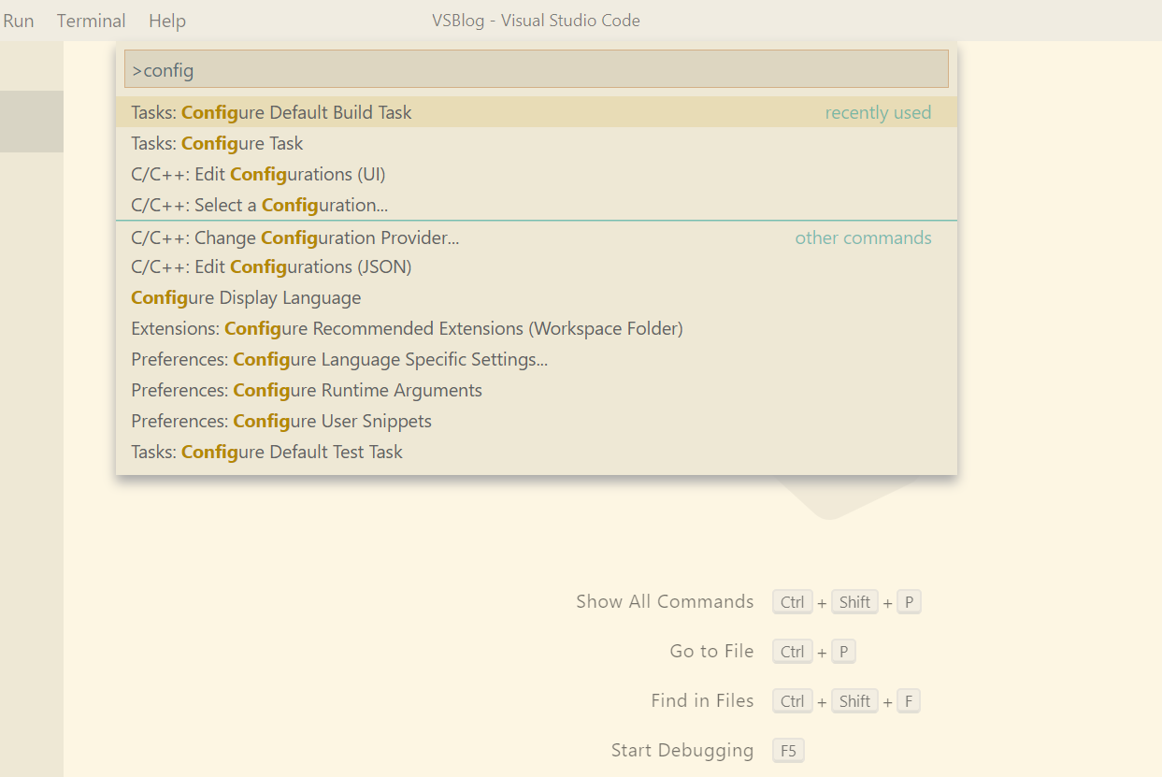
Task: Select 'Tasks: Configure Default Build Task' command
Action: coord(271,112)
